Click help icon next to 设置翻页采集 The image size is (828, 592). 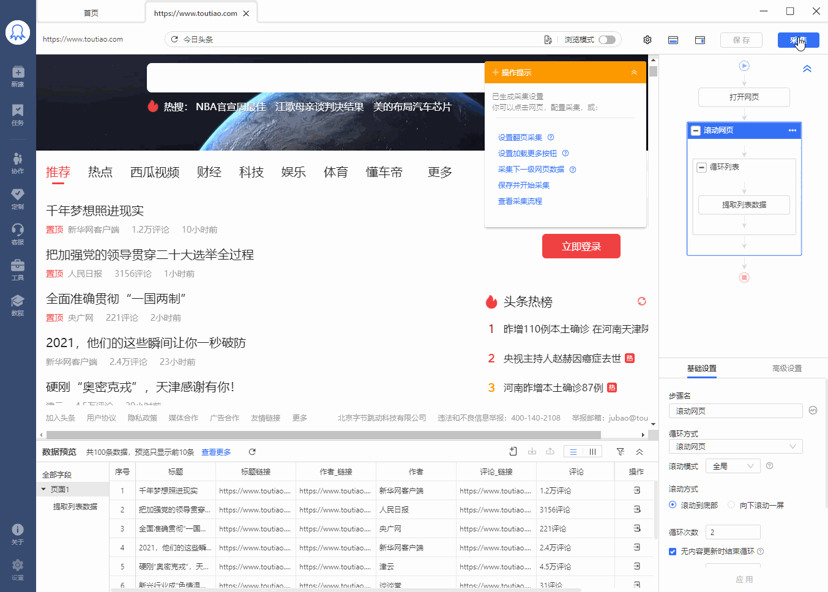(x=551, y=137)
